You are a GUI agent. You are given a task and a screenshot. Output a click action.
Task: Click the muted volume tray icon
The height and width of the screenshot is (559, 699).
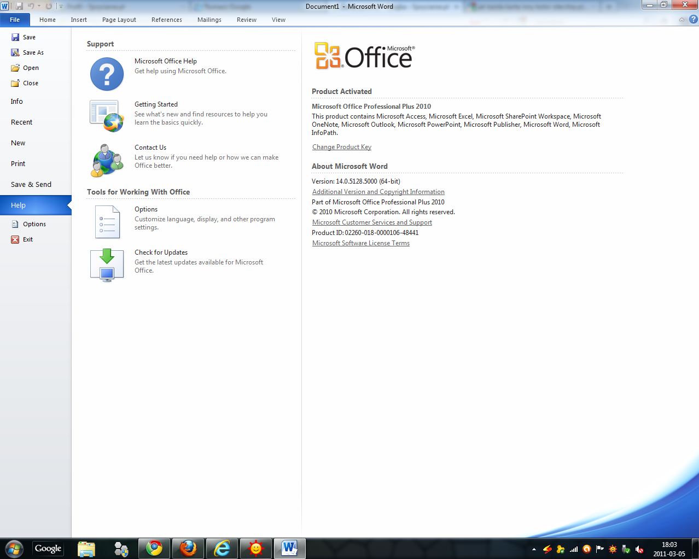(639, 549)
